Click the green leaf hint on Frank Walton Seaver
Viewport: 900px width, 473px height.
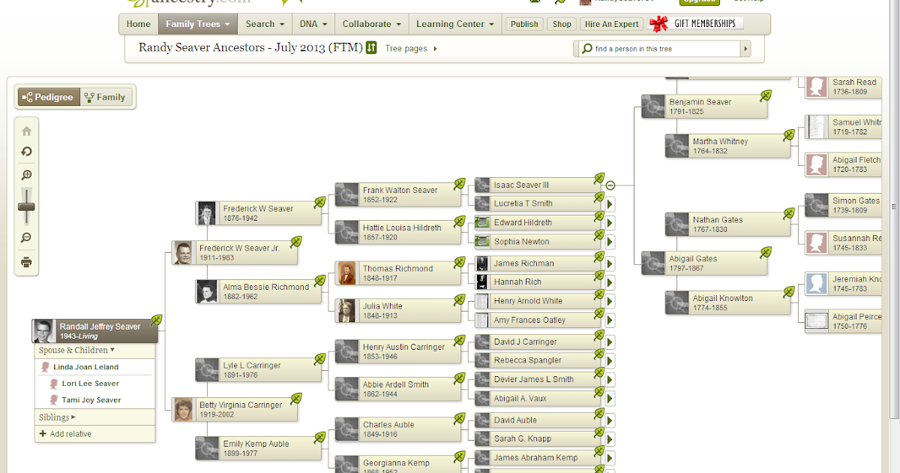click(460, 184)
